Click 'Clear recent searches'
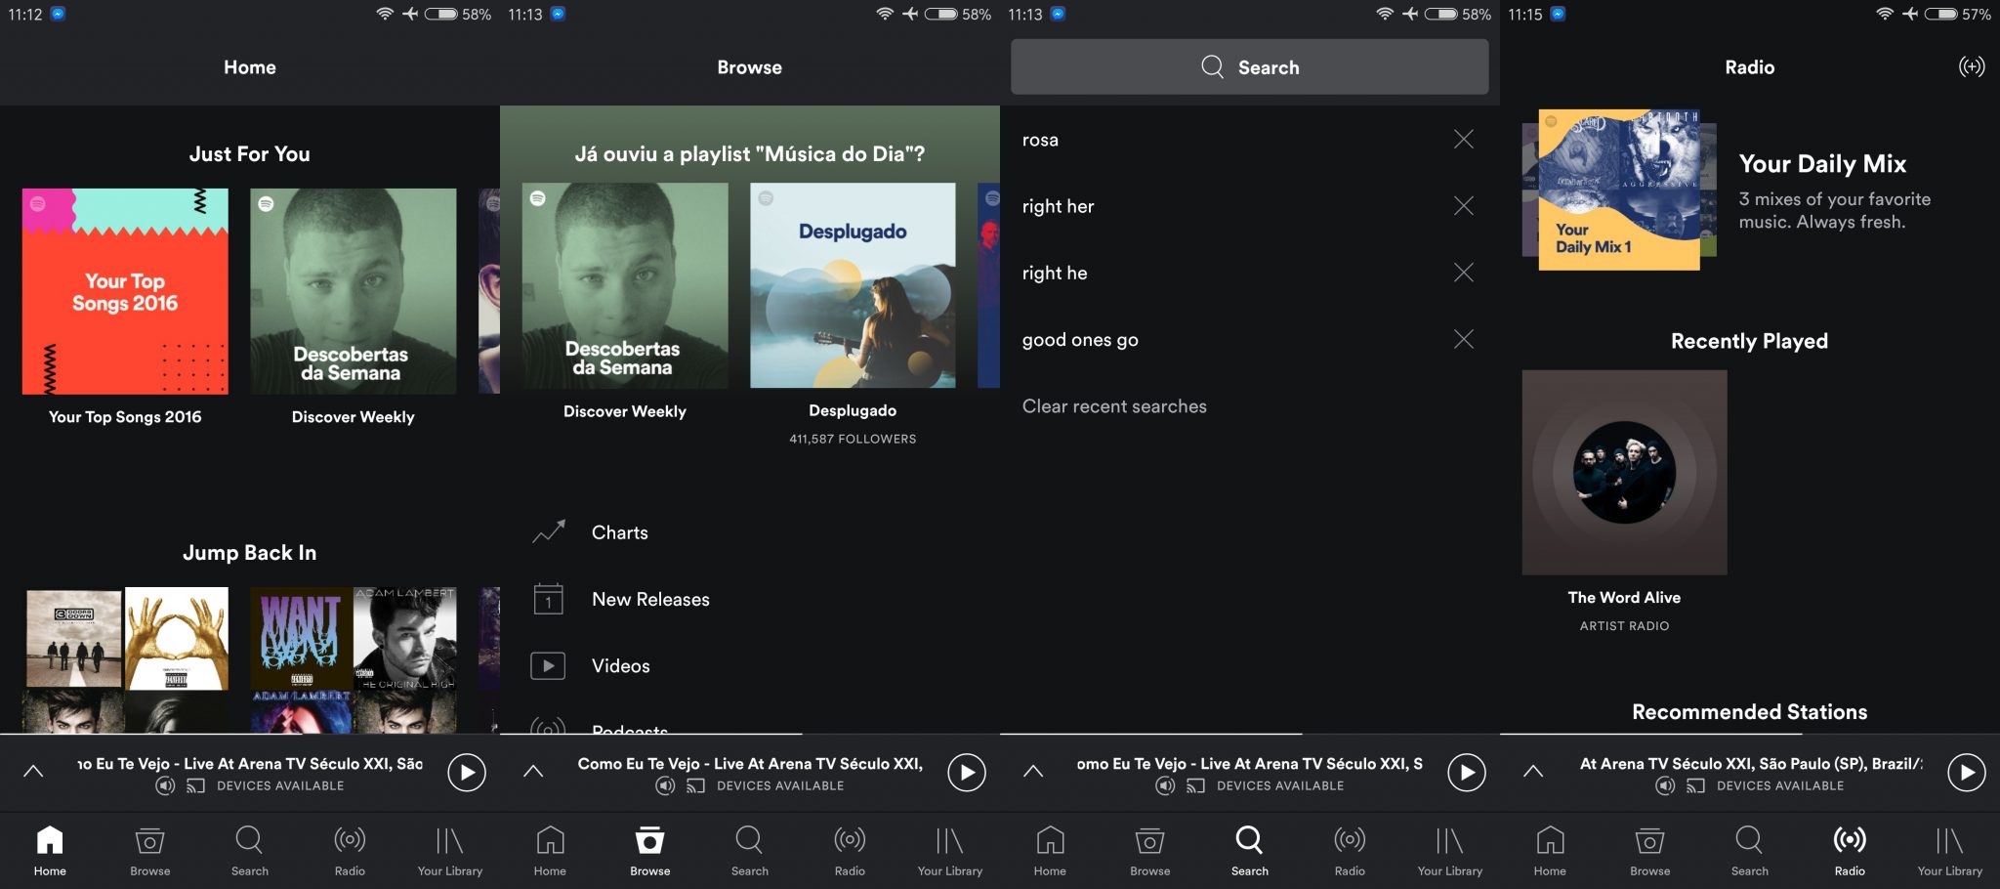 coord(1114,406)
